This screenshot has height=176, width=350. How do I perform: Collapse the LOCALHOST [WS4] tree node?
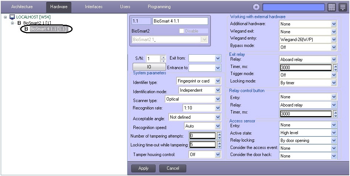pyautogui.click(x=5, y=17)
